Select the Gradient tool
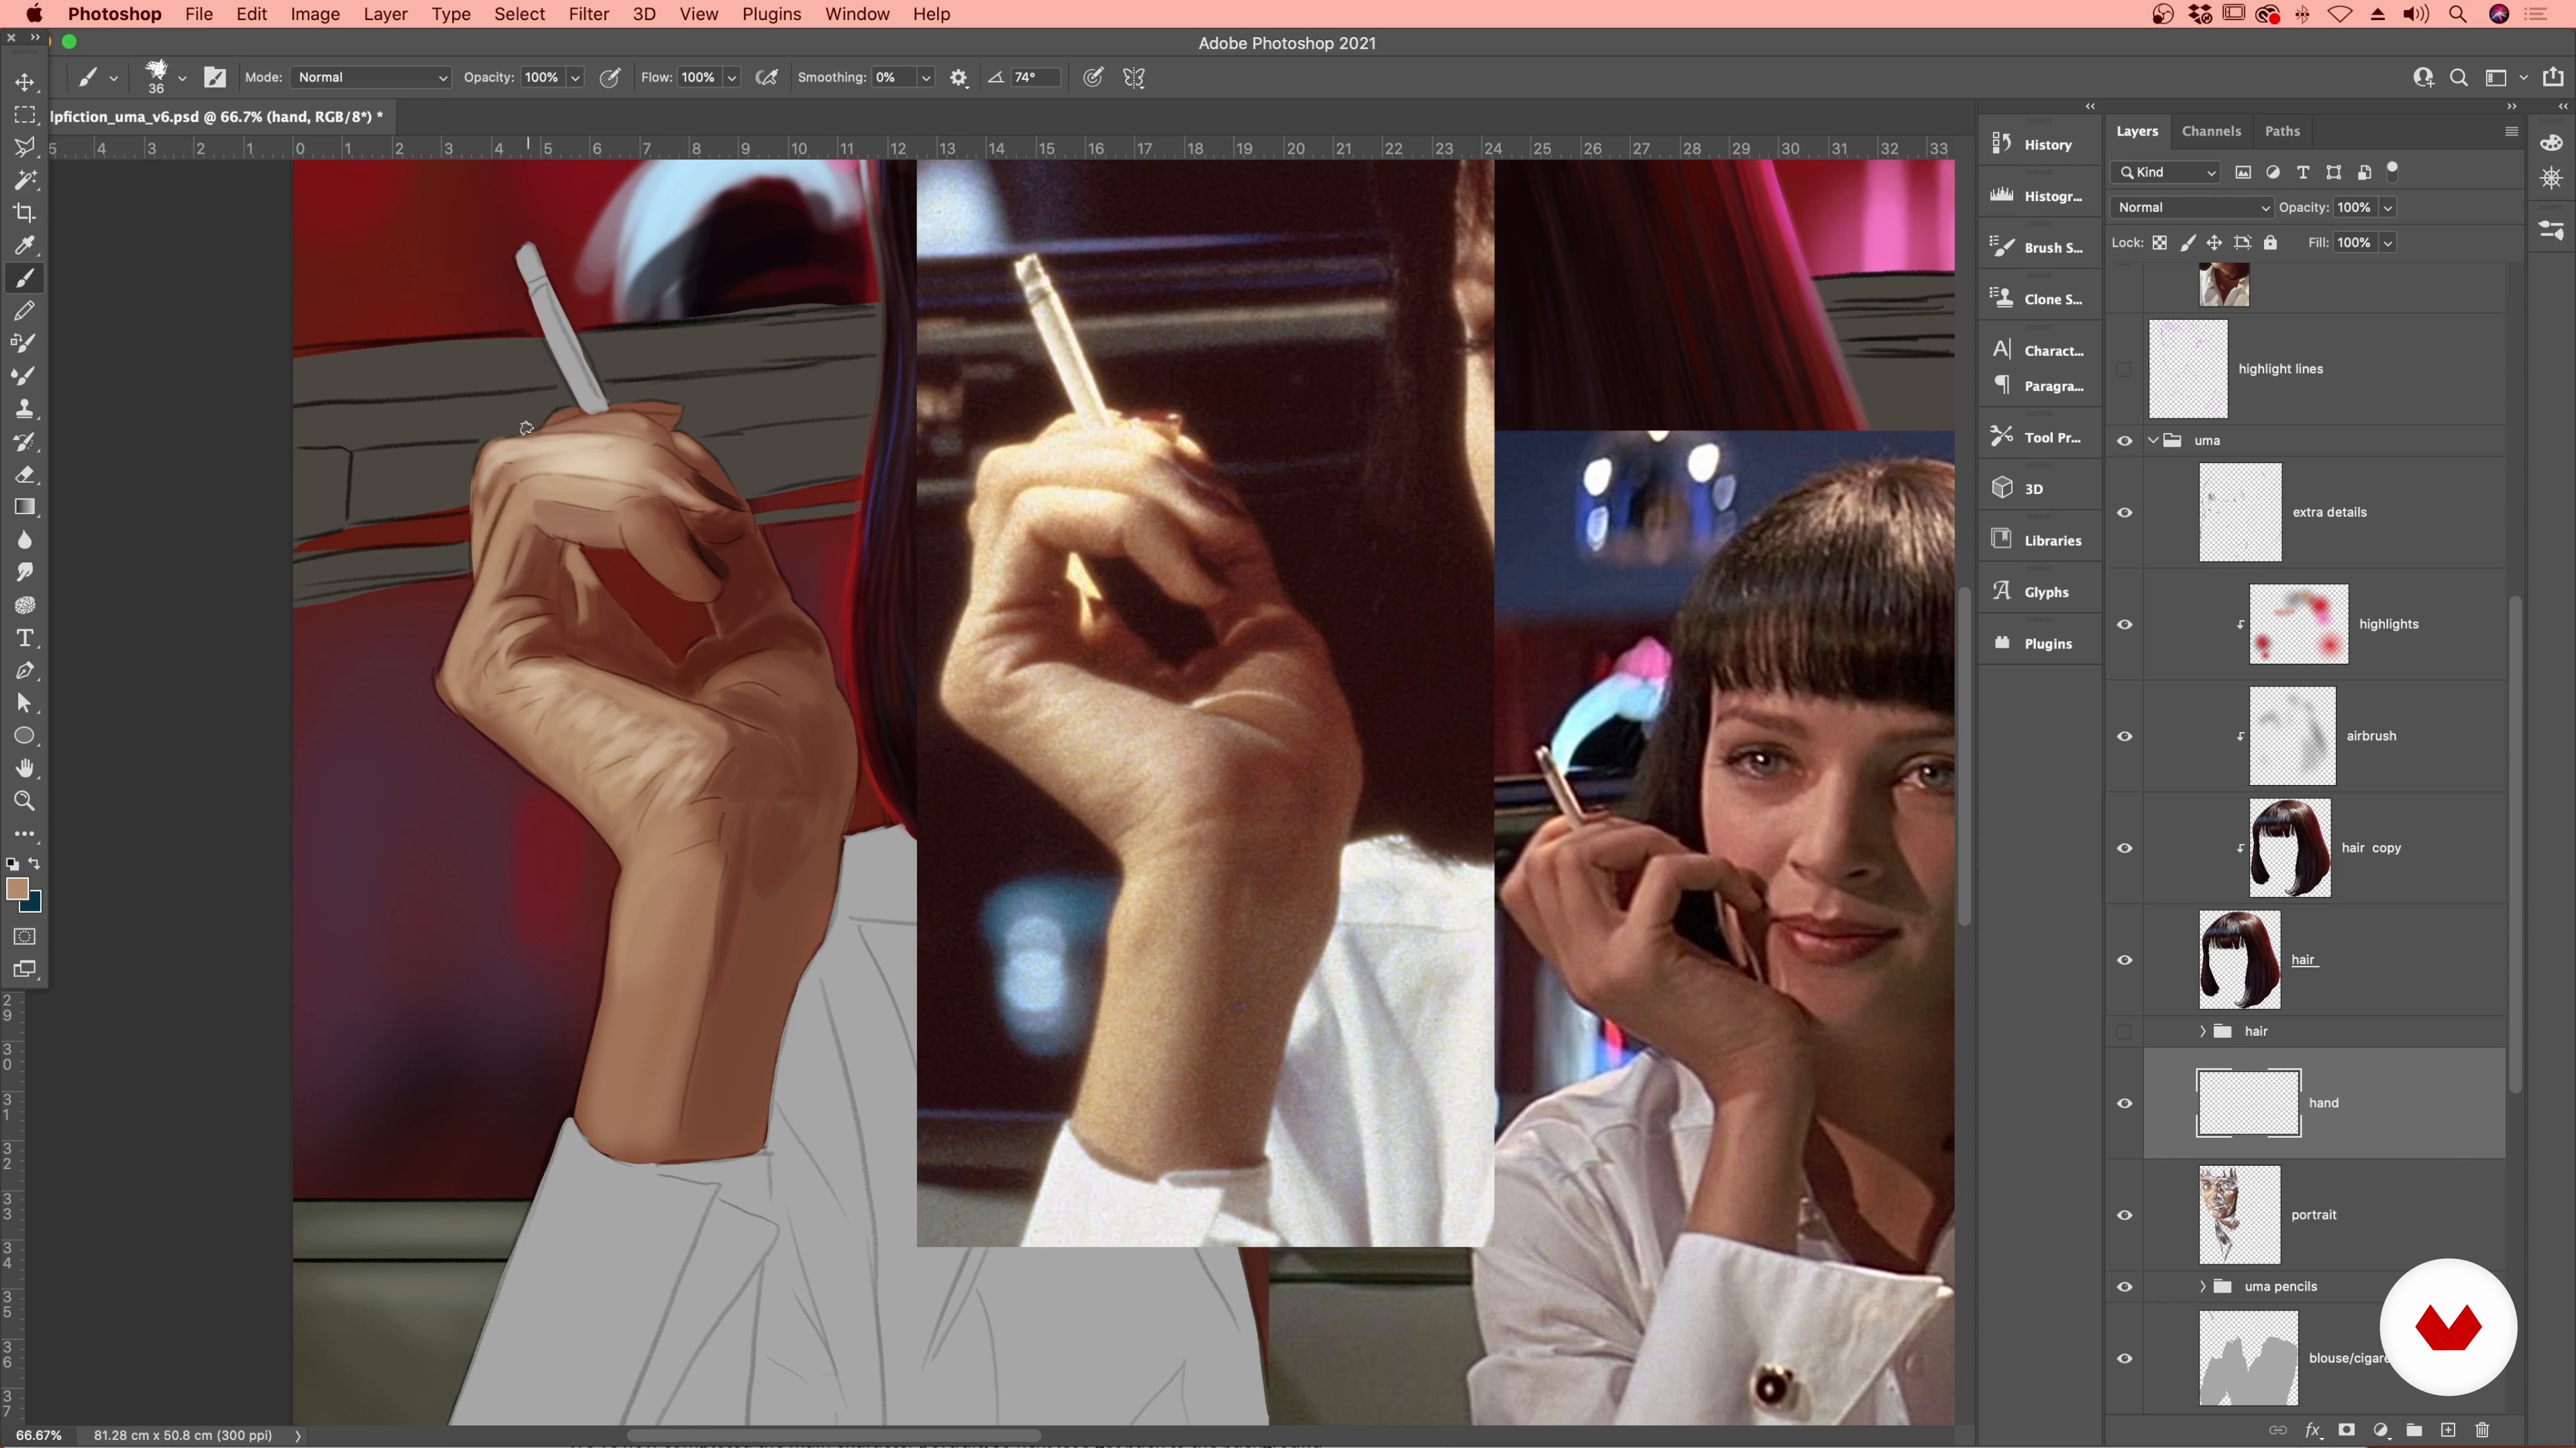 coord(25,507)
